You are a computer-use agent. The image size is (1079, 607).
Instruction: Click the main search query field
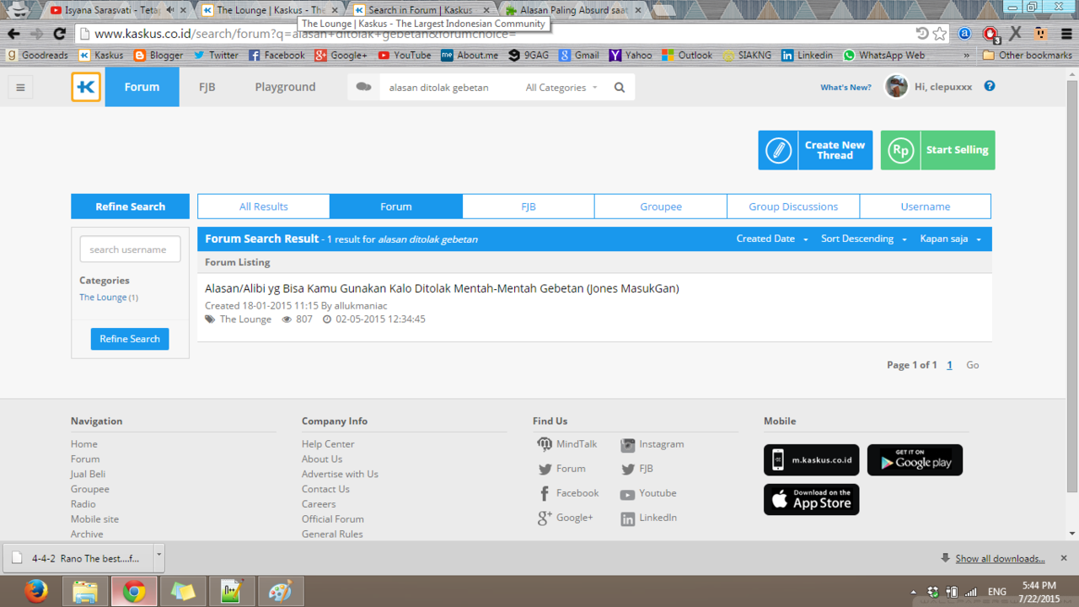coord(447,88)
